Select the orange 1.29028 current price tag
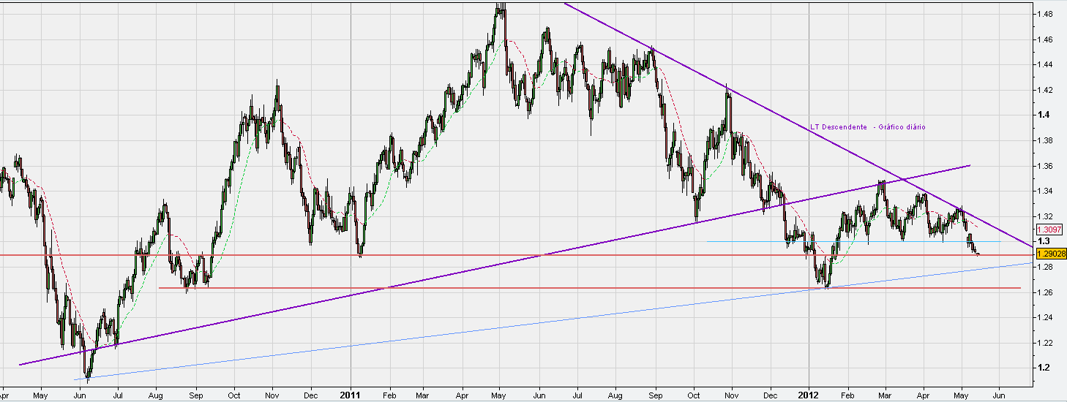Image resolution: width=1067 pixels, height=402 pixels. (1052, 254)
